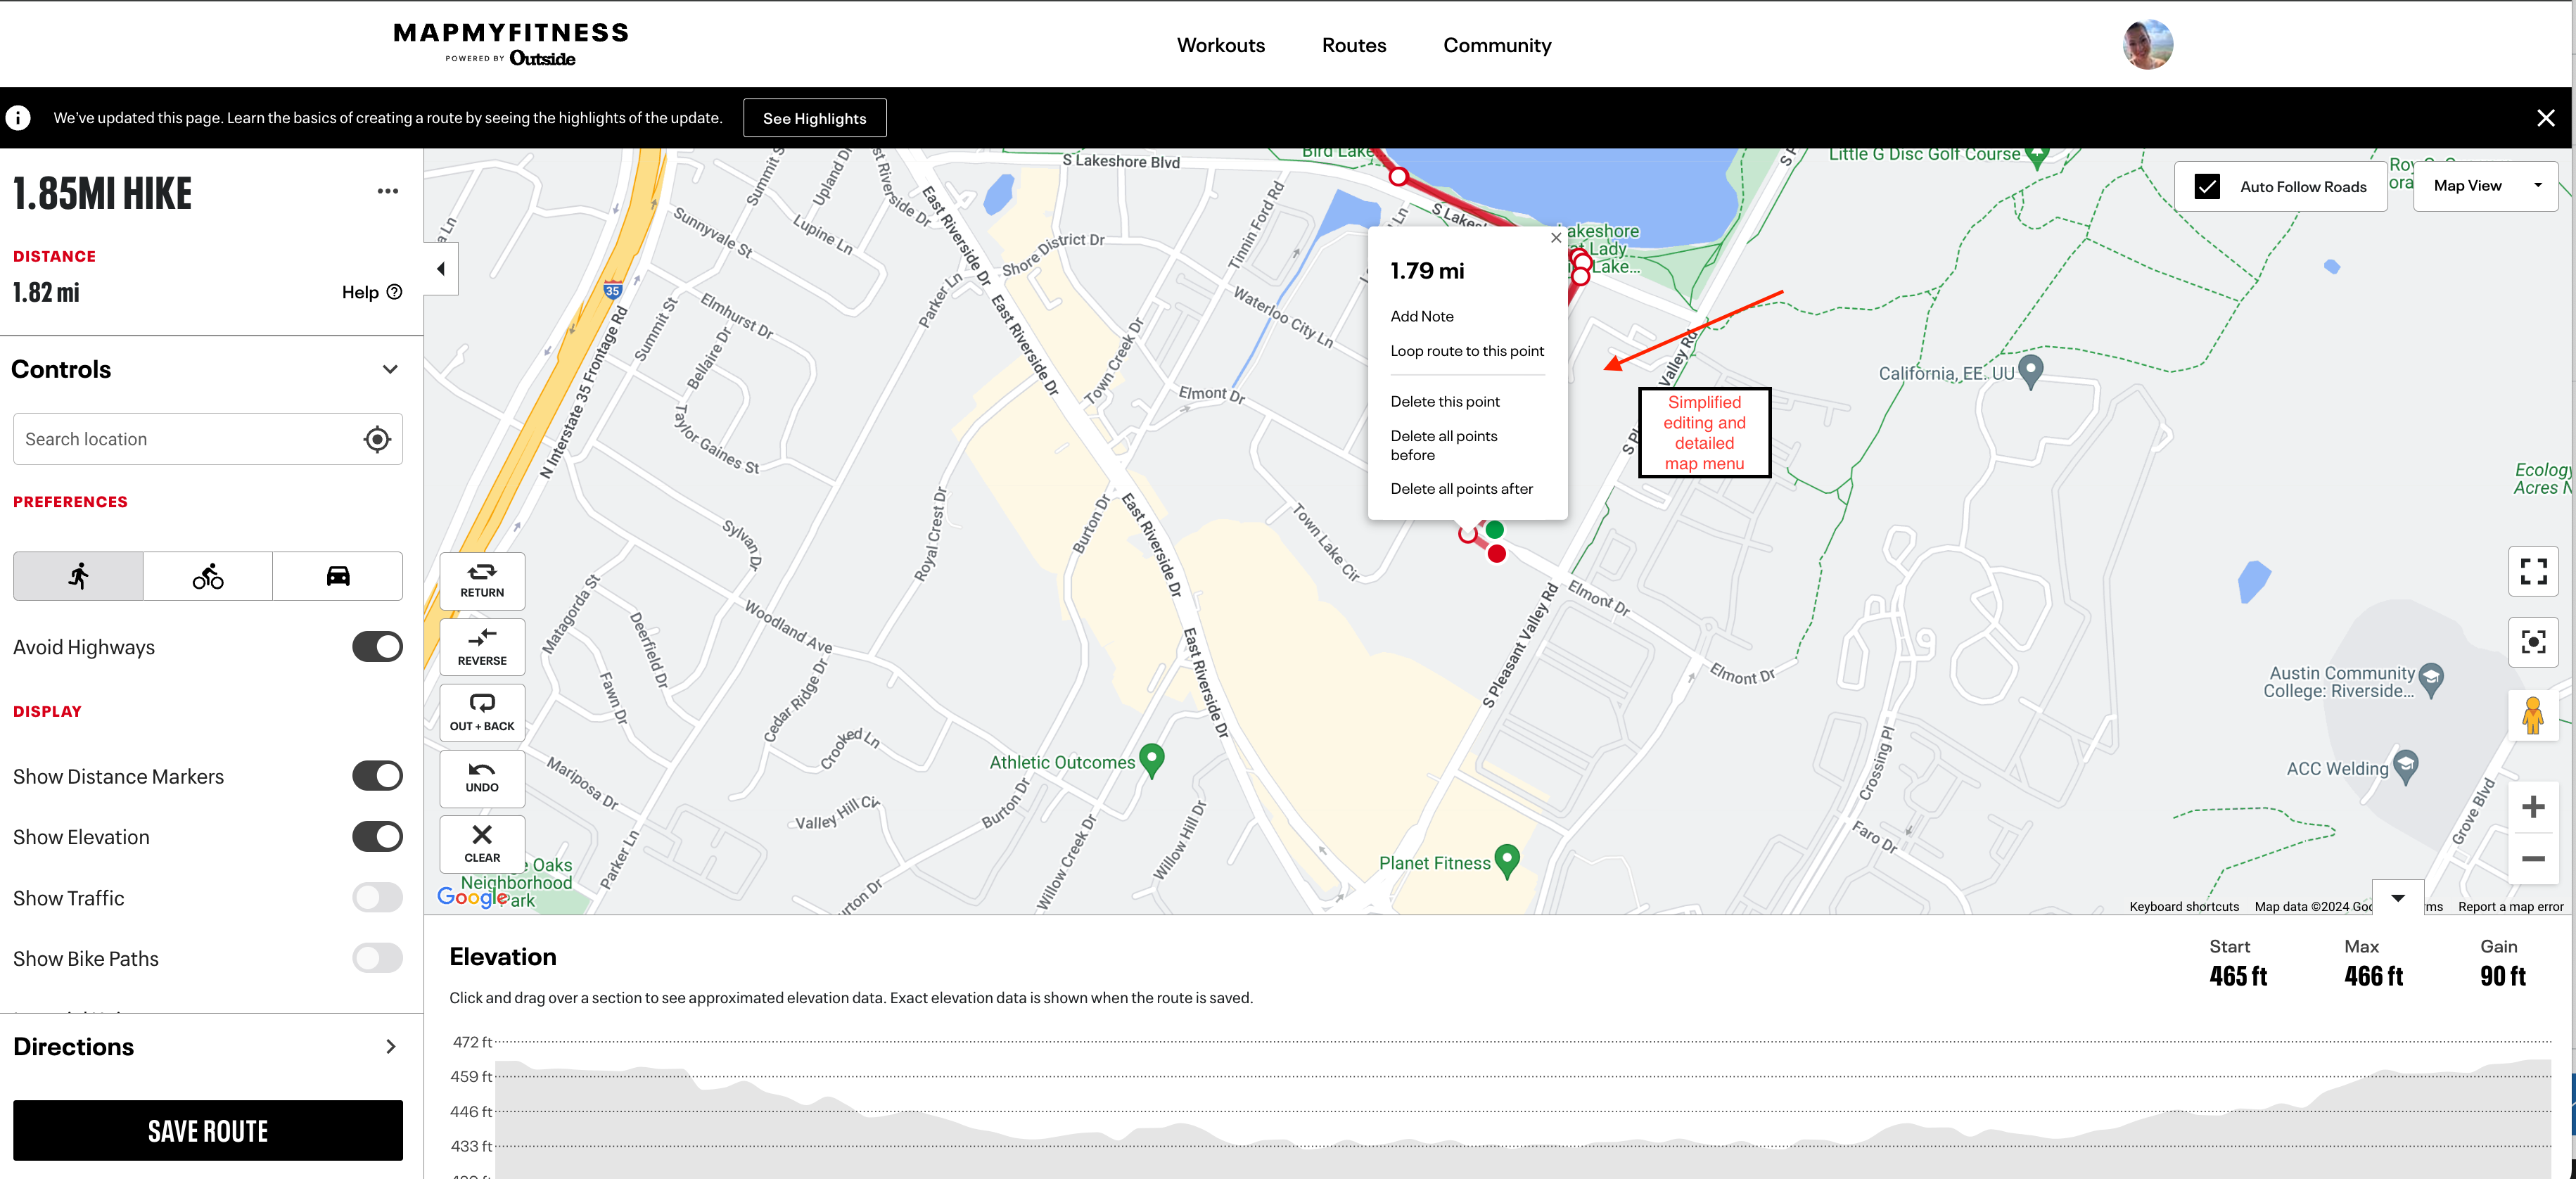Click the Reverse route tool
The width and height of the screenshot is (2576, 1179).
[x=482, y=646]
